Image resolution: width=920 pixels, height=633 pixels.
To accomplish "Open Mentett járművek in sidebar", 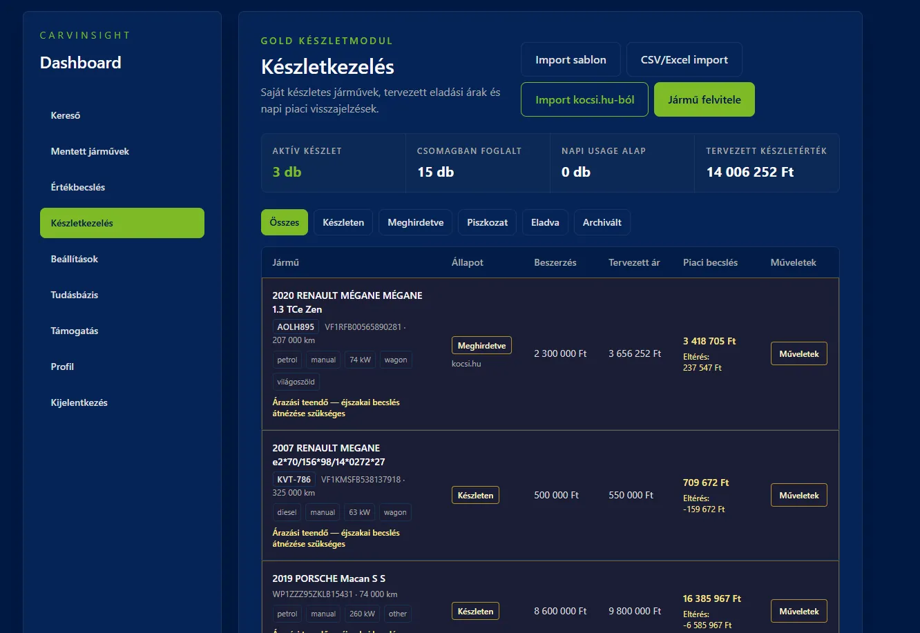I will click(122, 151).
